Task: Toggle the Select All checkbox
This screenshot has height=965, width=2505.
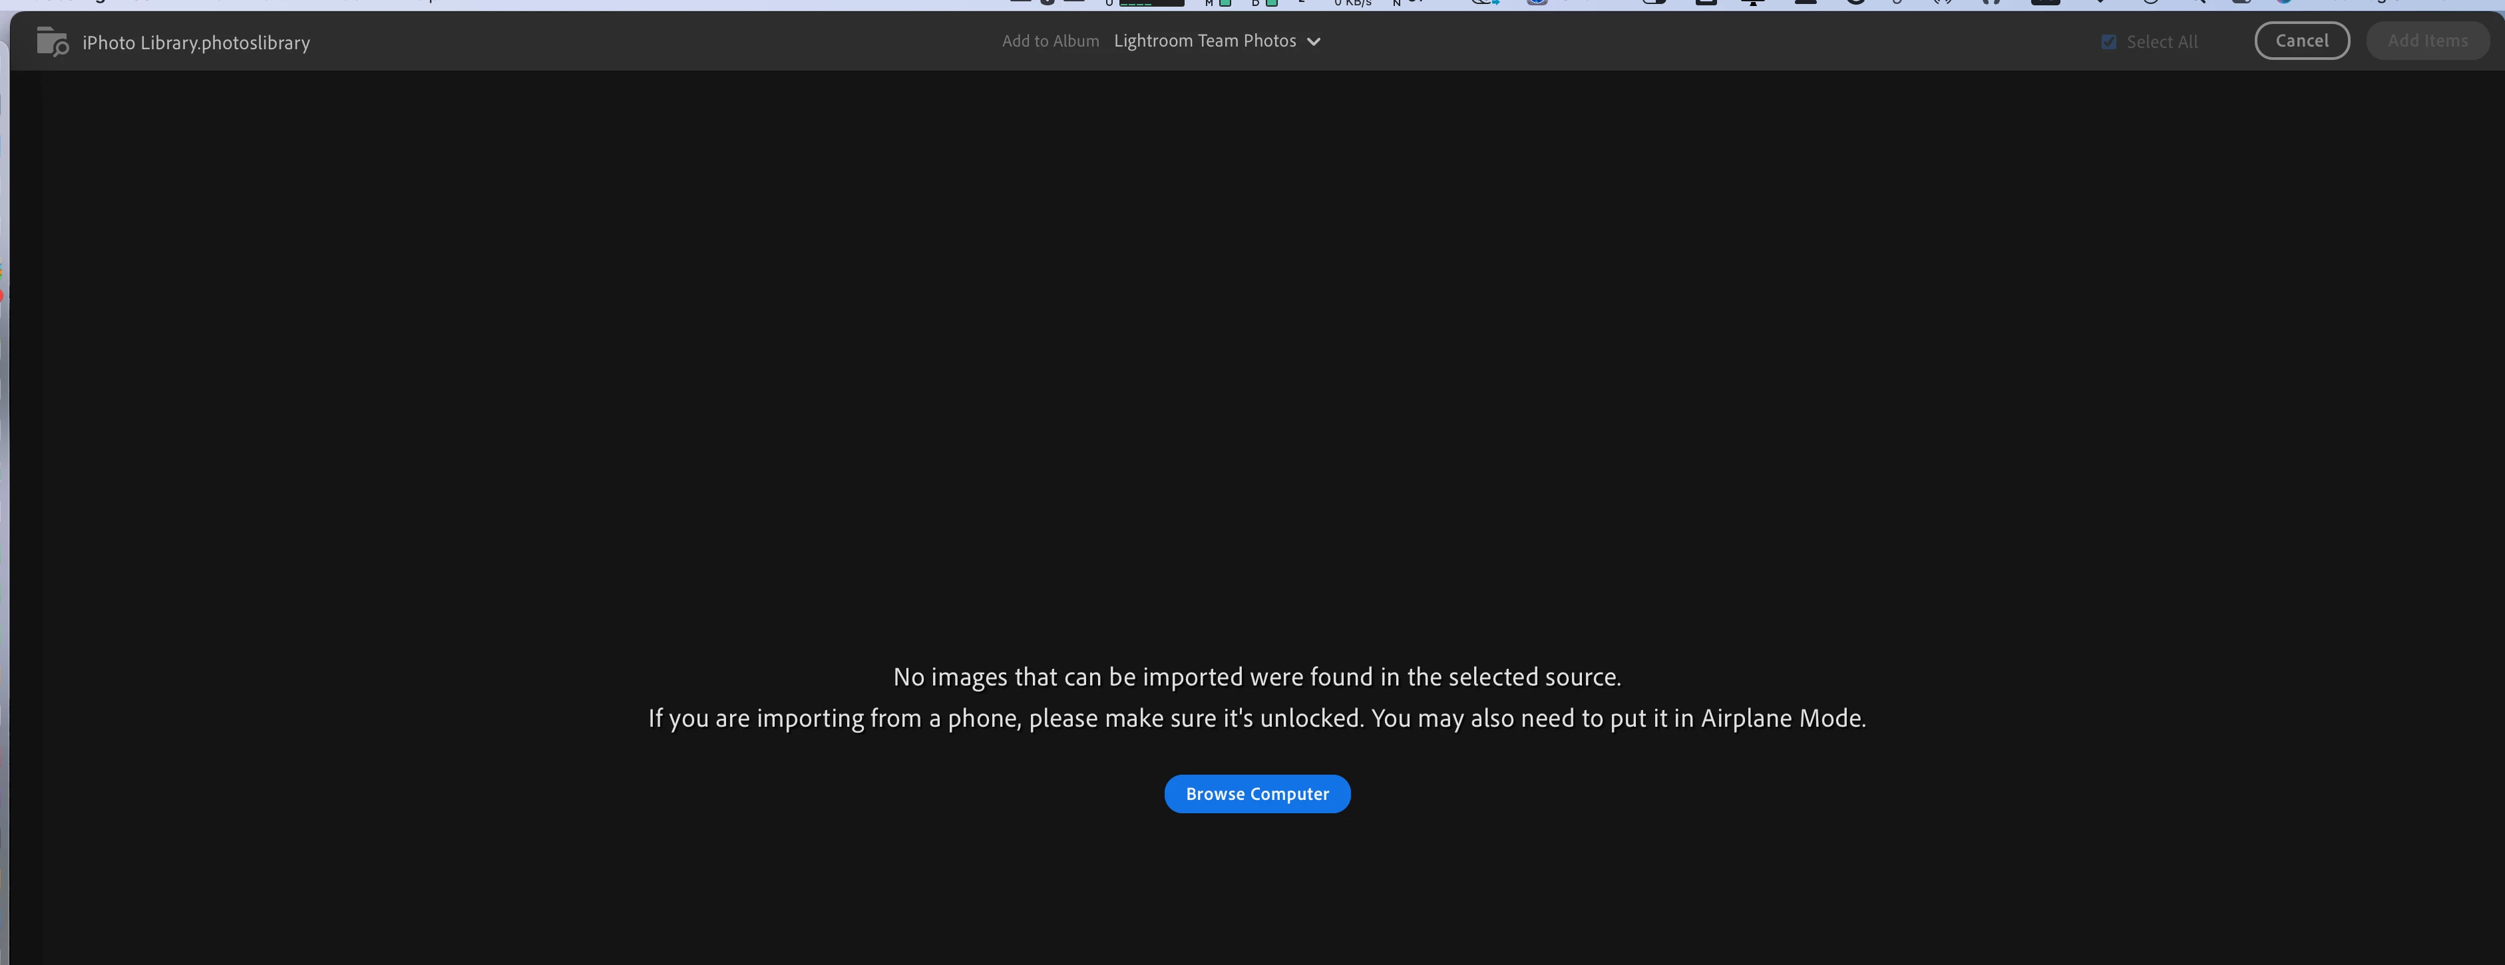Action: (2108, 42)
